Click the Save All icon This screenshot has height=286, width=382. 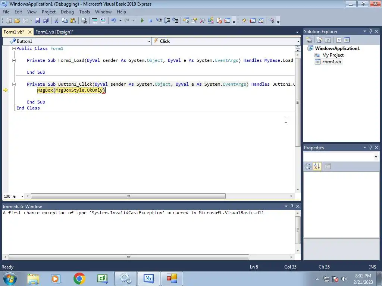(x=46, y=21)
